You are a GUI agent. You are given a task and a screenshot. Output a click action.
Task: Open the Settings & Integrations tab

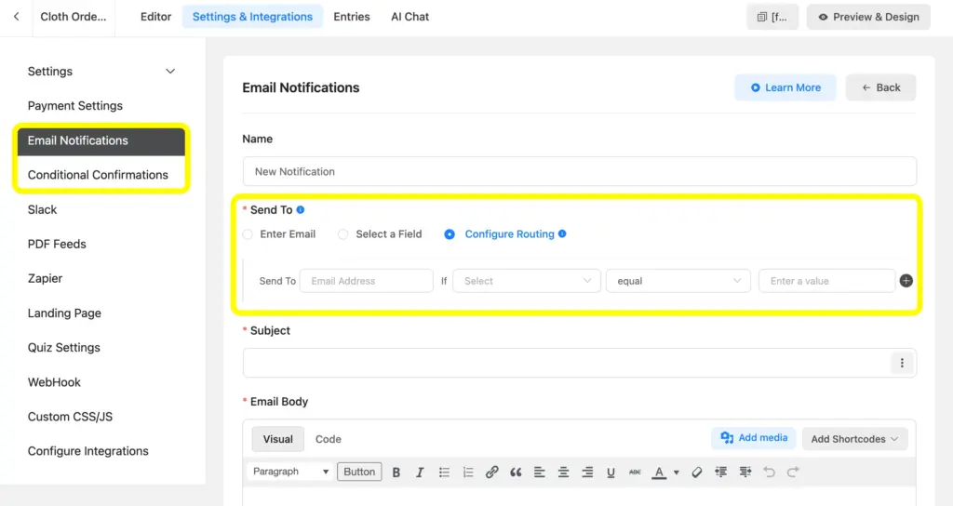click(252, 17)
